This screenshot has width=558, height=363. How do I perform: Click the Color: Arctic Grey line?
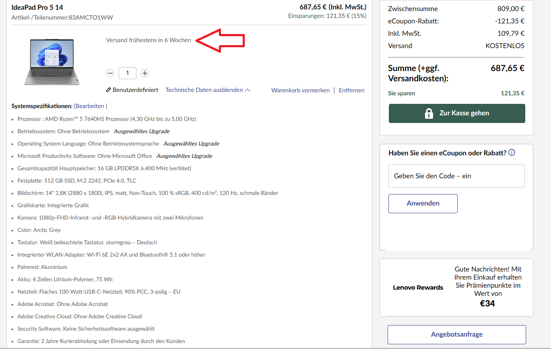point(39,230)
